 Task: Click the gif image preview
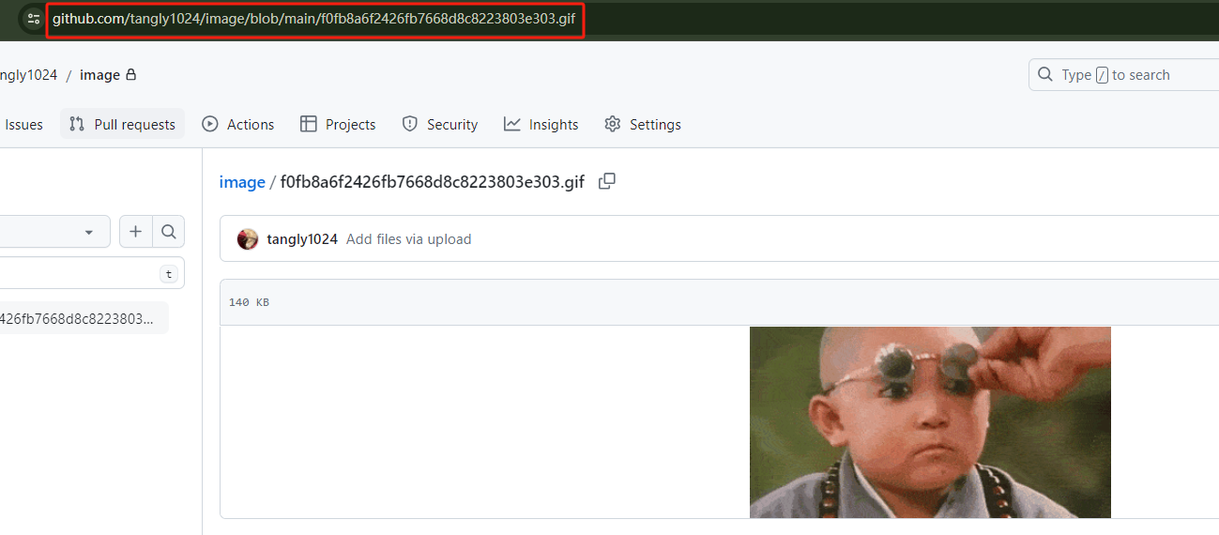930,422
